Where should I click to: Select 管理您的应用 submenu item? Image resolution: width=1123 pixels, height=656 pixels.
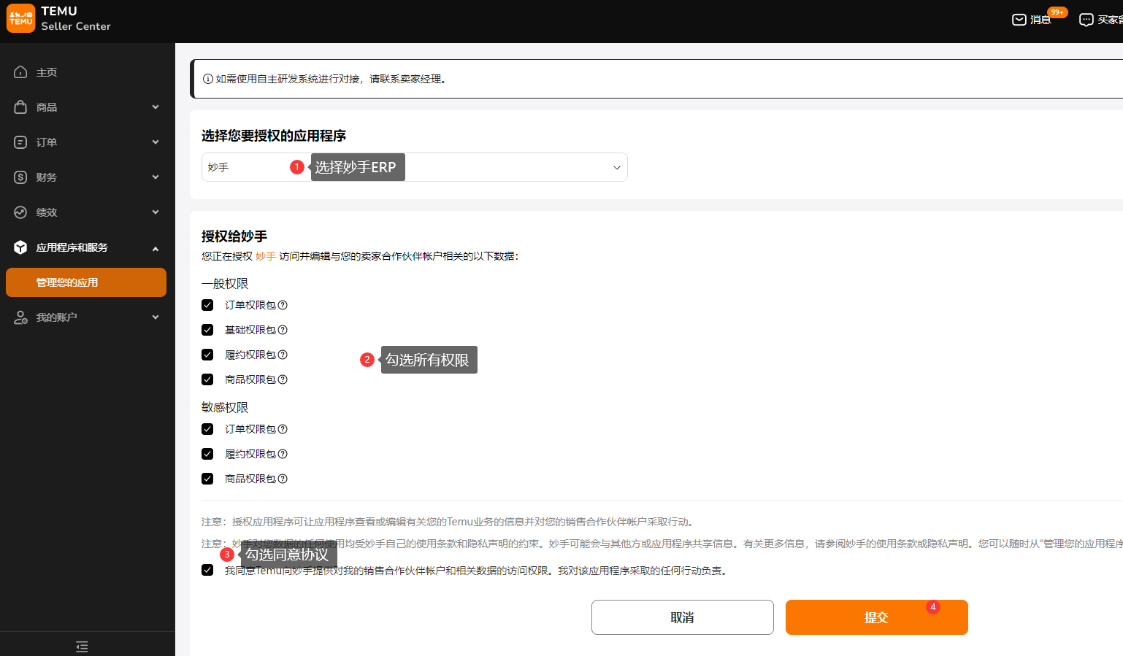click(x=86, y=282)
